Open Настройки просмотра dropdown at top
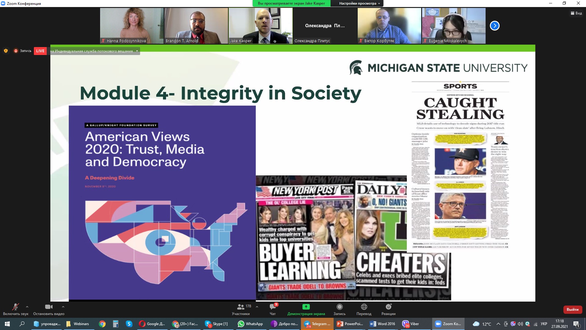Image resolution: width=586 pixels, height=330 pixels. pyautogui.click(x=359, y=3)
